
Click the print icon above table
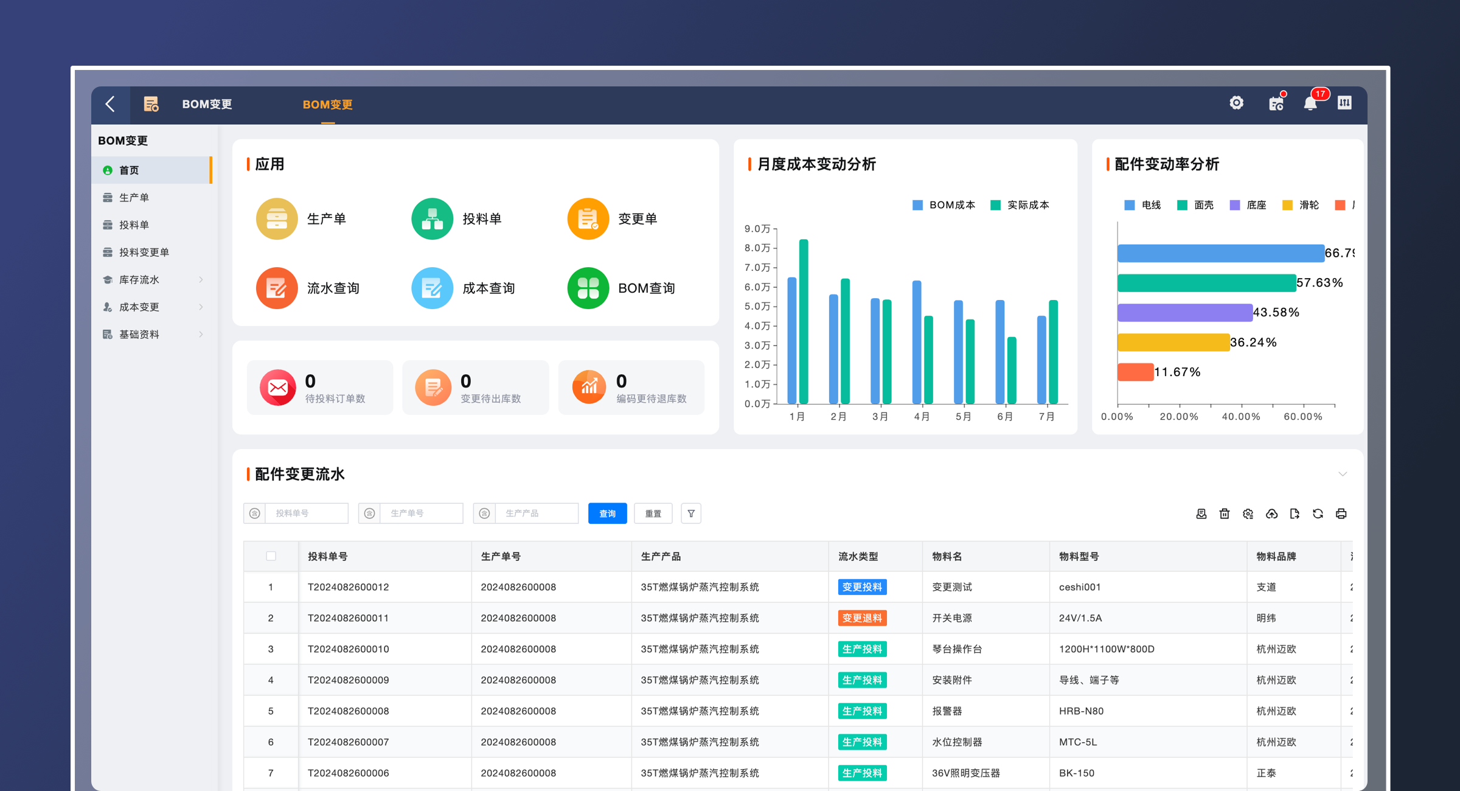pos(1341,514)
